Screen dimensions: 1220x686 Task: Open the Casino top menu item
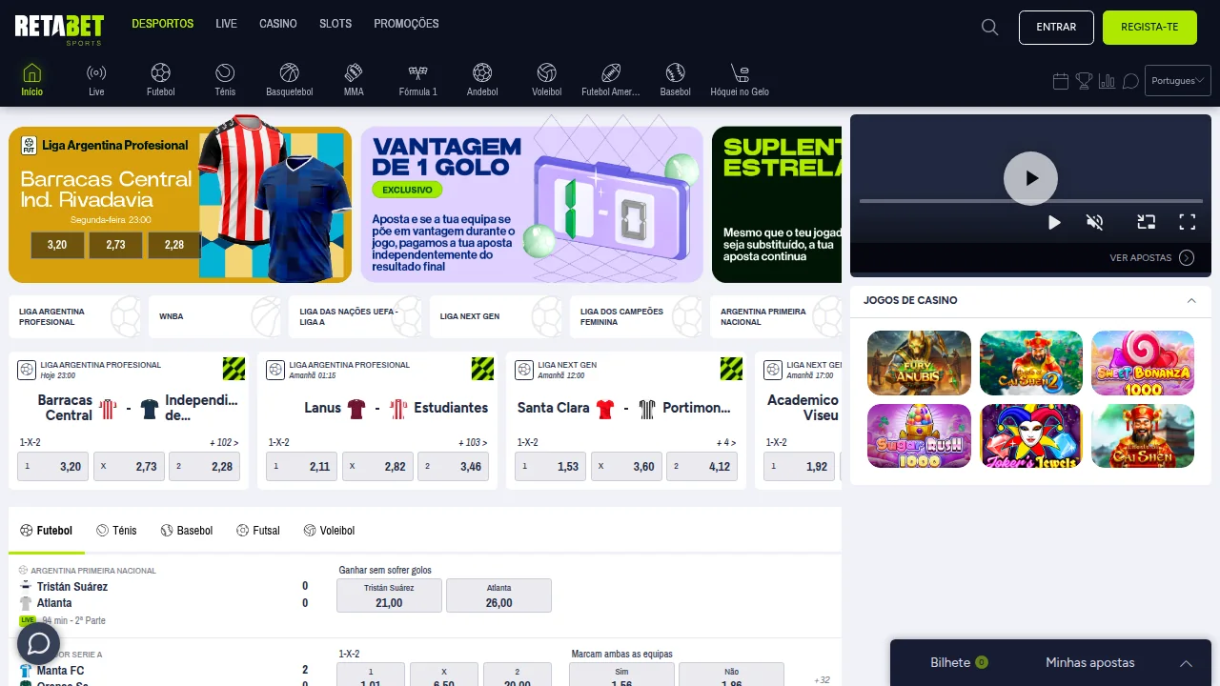tap(278, 24)
